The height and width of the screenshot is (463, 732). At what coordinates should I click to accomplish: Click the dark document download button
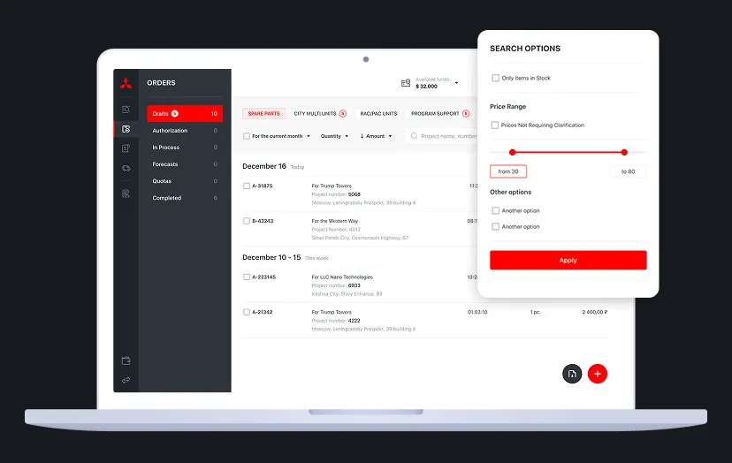(x=572, y=374)
